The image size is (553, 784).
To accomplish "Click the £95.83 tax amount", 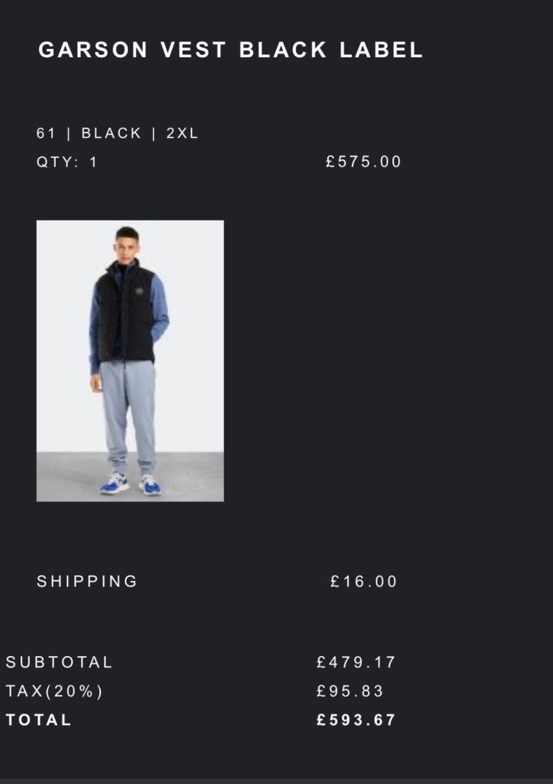I will click(350, 691).
